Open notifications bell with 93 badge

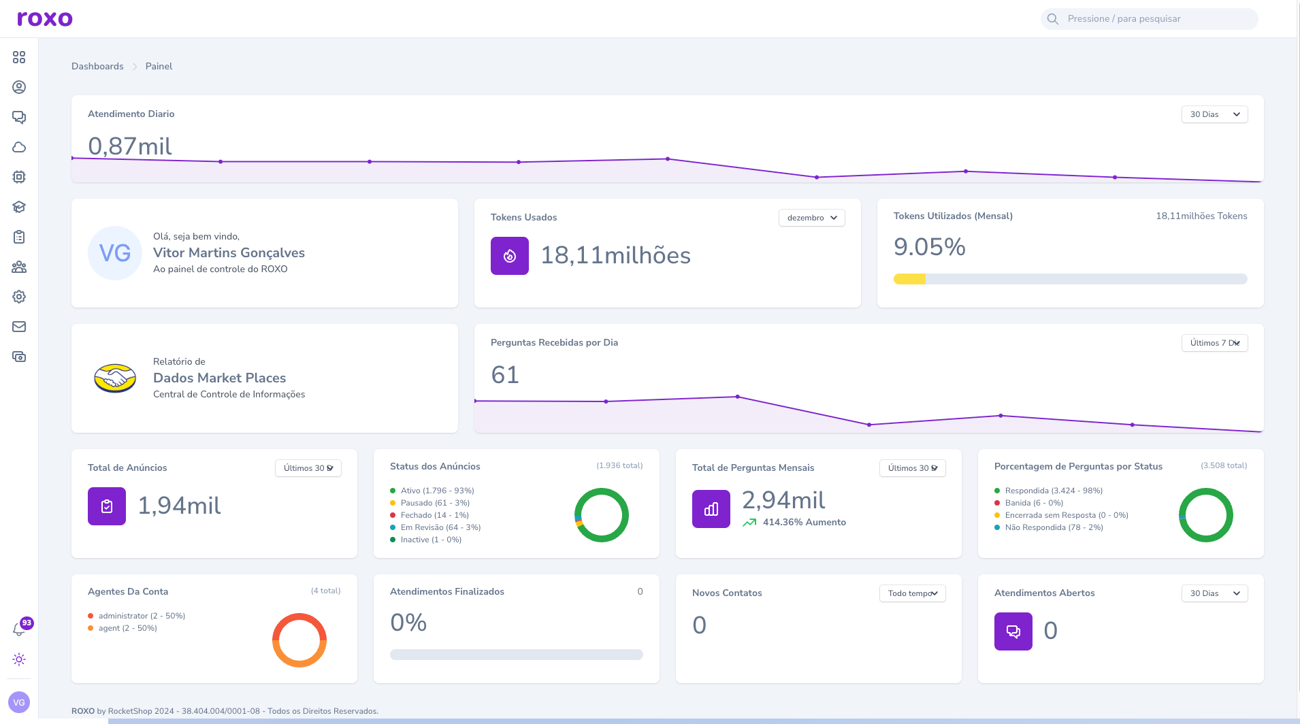pos(20,629)
